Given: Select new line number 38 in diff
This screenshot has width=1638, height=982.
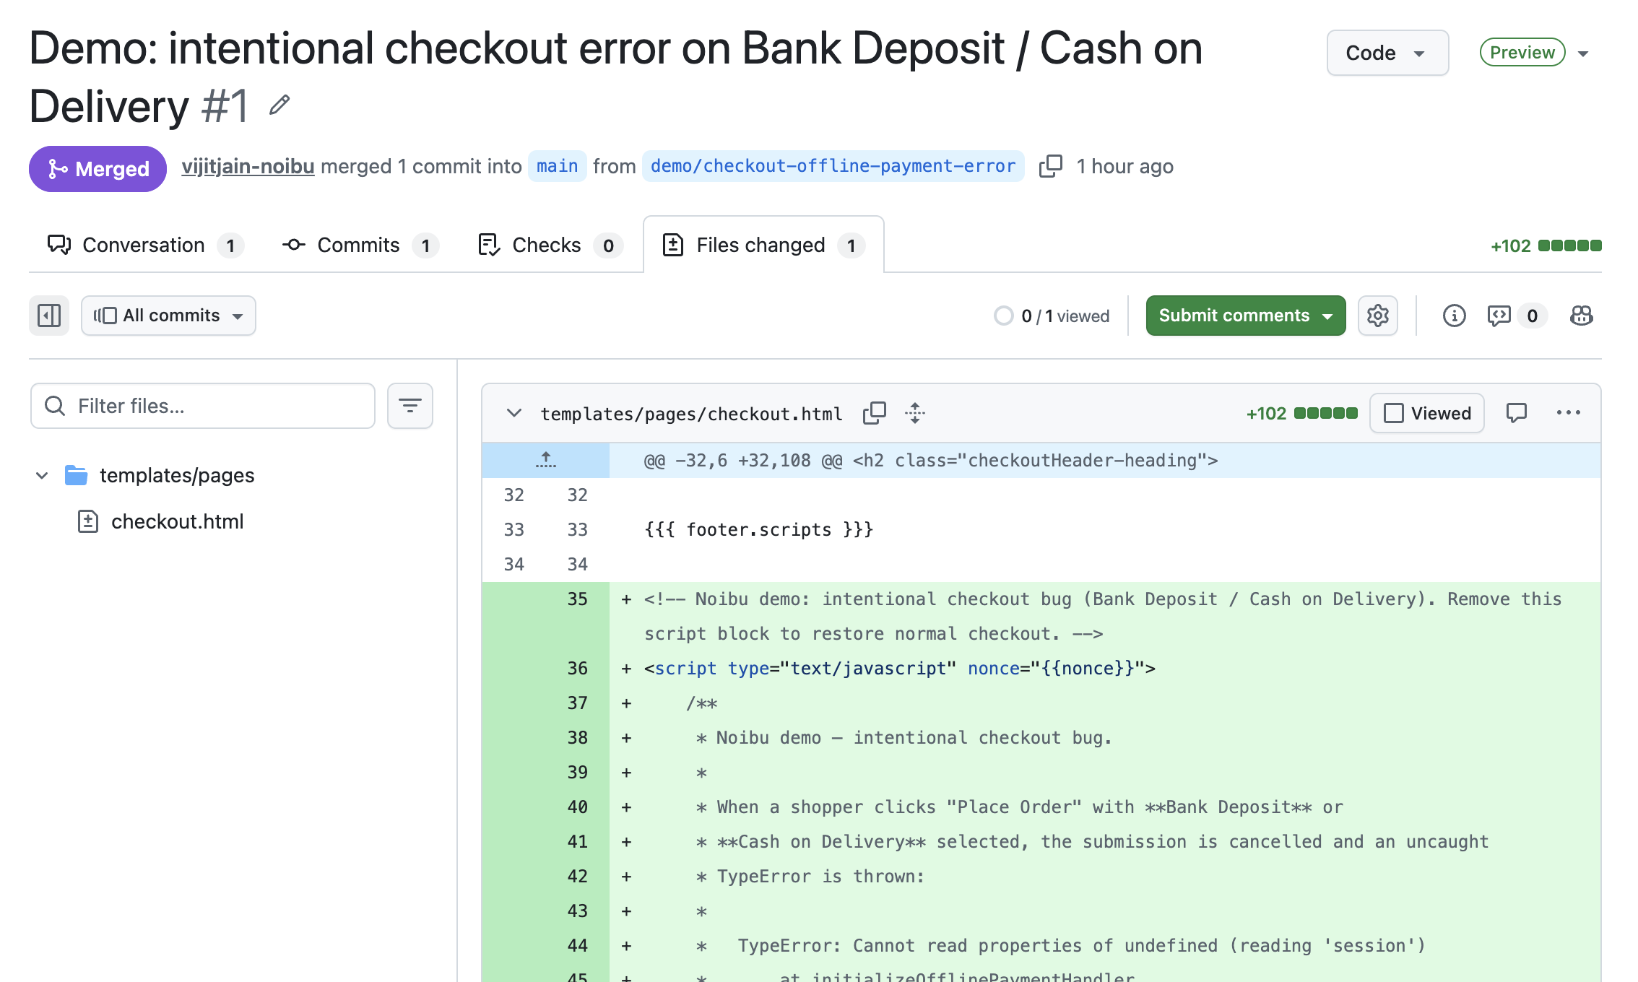Looking at the screenshot, I should coord(577,737).
